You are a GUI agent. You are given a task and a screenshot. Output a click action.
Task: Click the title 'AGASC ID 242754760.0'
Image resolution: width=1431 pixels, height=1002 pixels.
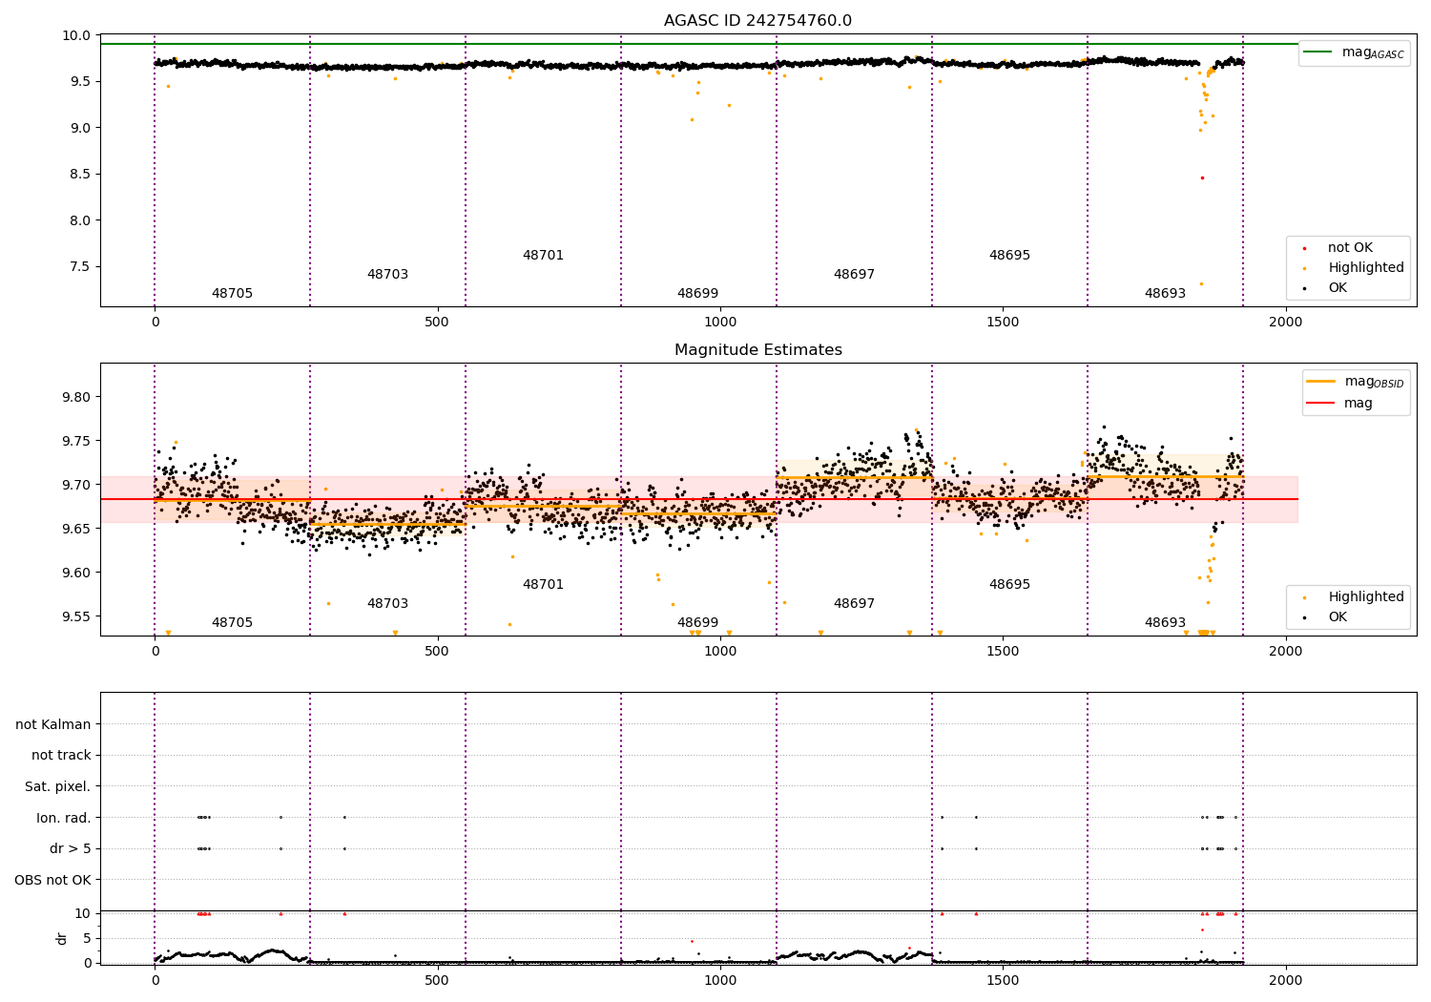(757, 20)
